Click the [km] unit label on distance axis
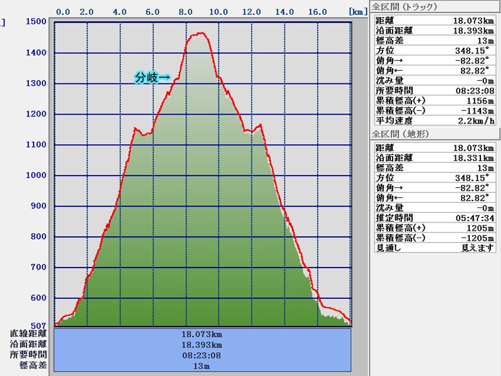501x376 pixels. [x=358, y=11]
